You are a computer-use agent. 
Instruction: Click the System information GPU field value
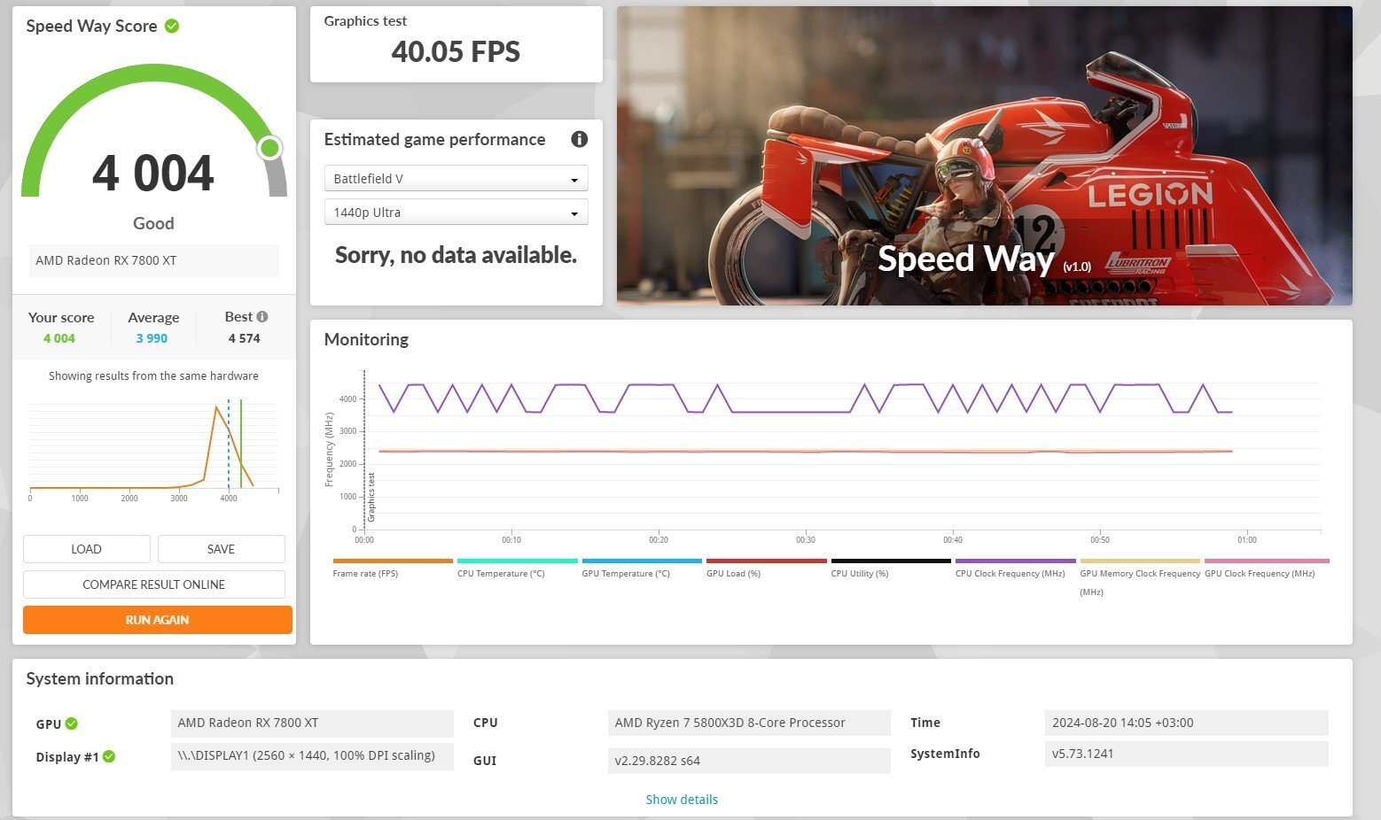312,723
